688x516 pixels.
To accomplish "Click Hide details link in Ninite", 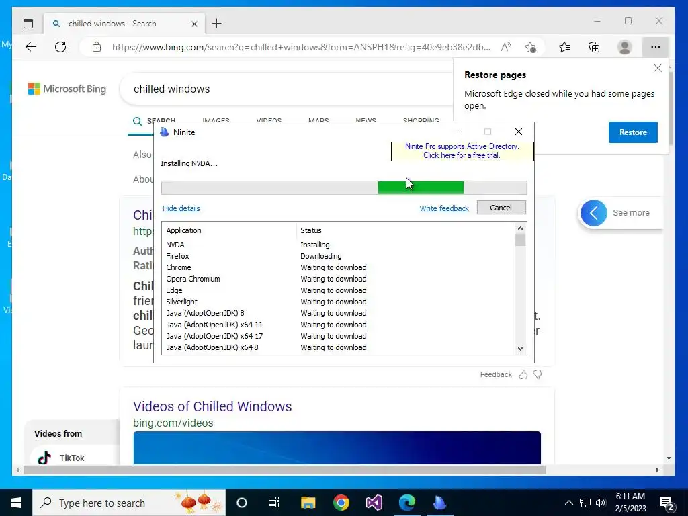I will point(181,208).
